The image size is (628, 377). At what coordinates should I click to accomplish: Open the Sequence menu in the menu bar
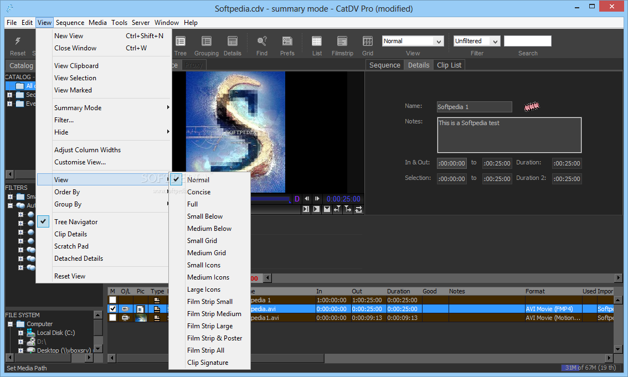click(x=70, y=22)
